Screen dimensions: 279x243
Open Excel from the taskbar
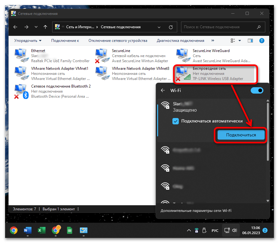(42, 230)
